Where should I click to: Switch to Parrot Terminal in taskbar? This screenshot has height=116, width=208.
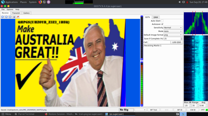[x=24, y=114]
